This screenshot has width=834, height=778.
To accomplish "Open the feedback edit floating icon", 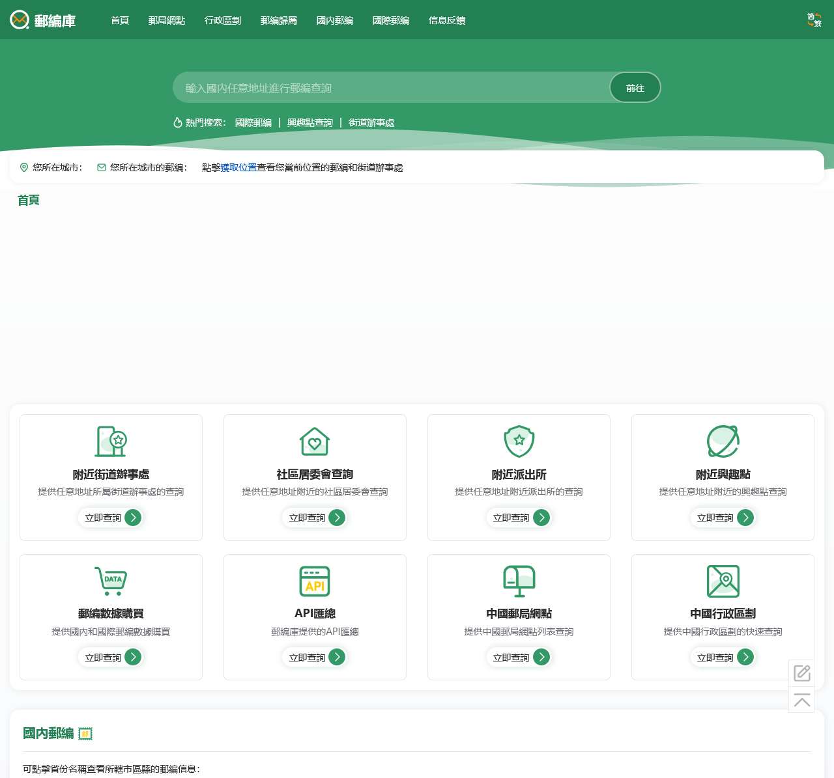I will (x=801, y=673).
